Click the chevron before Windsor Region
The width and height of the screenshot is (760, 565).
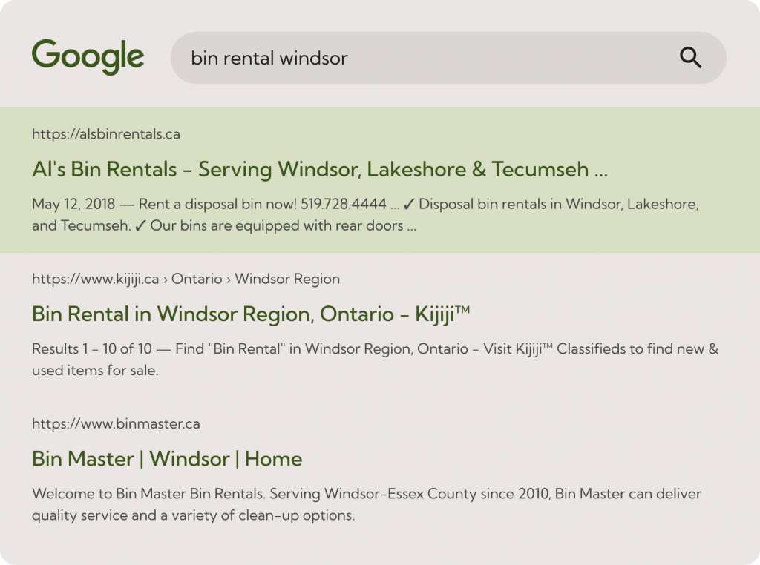point(228,279)
